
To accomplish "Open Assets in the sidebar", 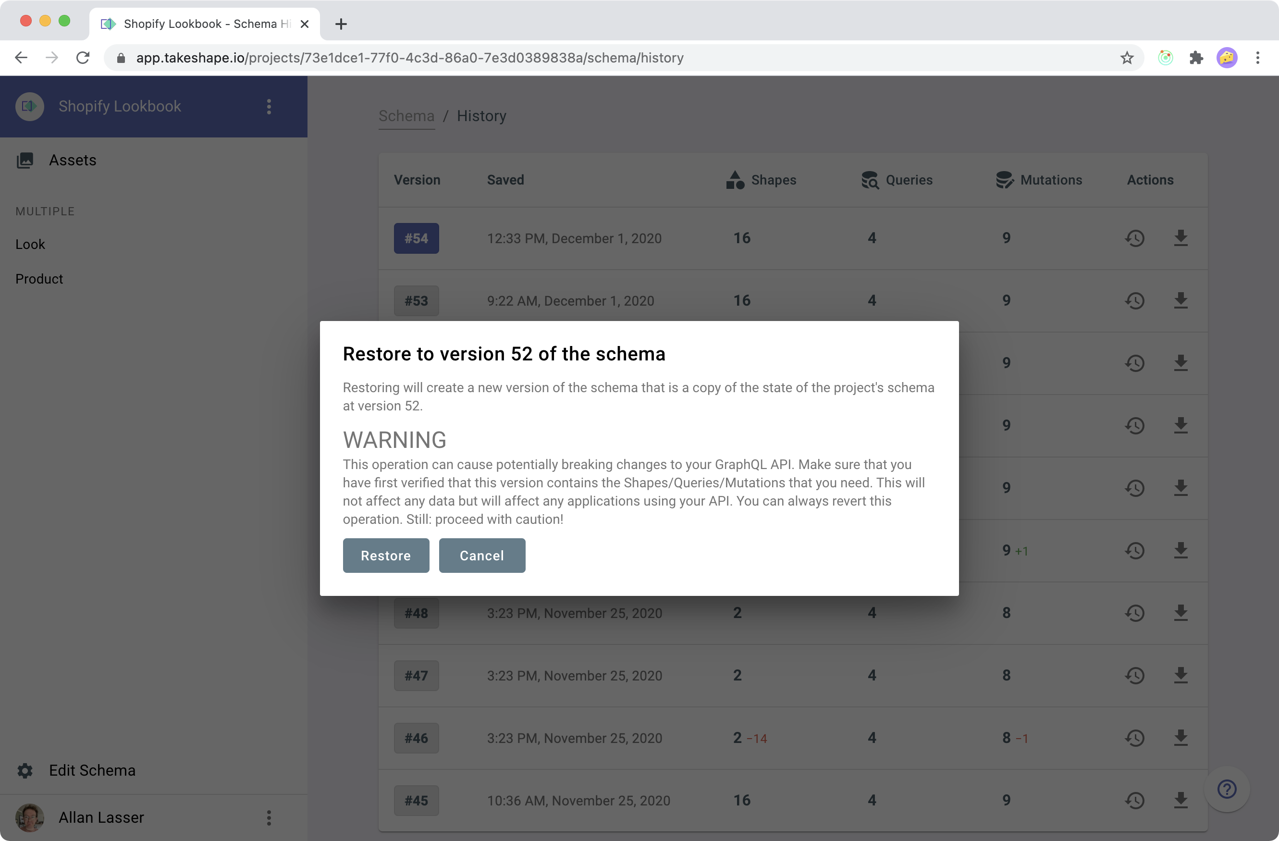I will tap(73, 160).
